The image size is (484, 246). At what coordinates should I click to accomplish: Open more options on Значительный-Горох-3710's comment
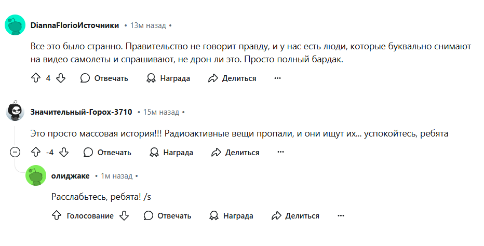(280, 152)
